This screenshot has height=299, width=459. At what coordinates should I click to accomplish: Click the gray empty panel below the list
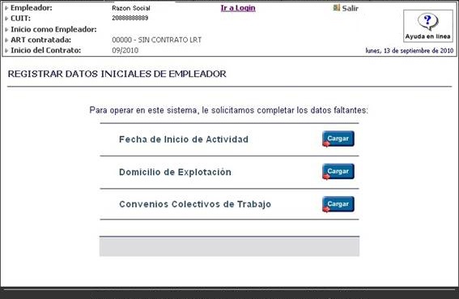tap(230, 247)
